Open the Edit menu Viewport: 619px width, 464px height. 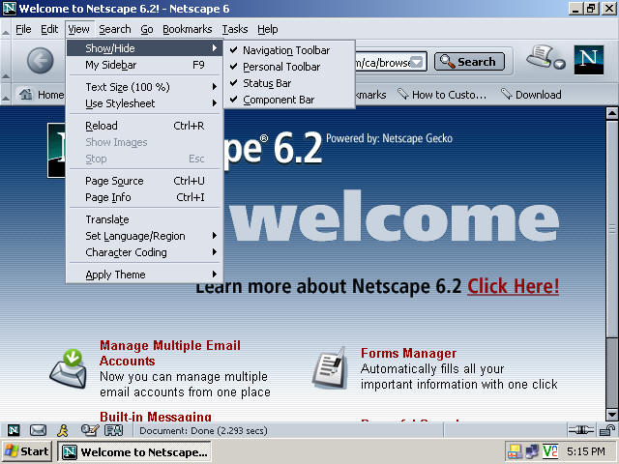49,29
